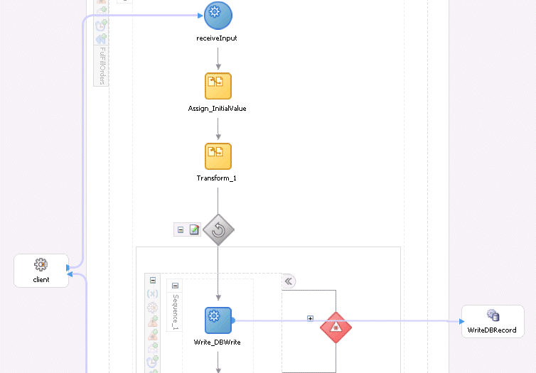Expand the catch branch plus box
Image resolution: width=536 pixels, height=373 pixels.
[310, 318]
